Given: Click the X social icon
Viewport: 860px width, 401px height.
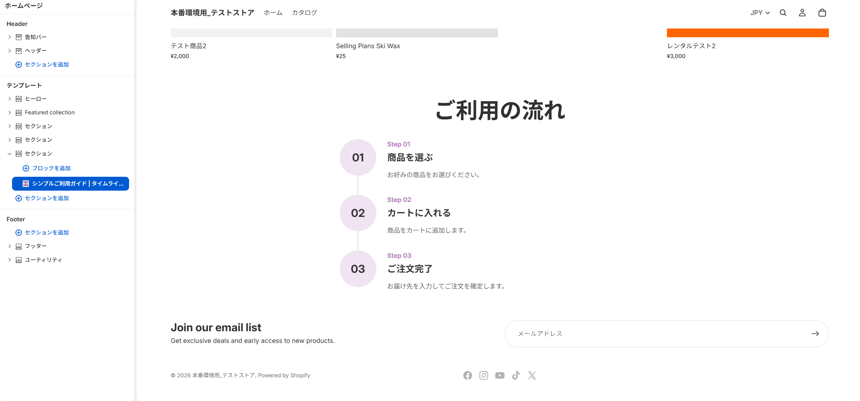Looking at the screenshot, I should pyautogui.click(x=532, y=375).
